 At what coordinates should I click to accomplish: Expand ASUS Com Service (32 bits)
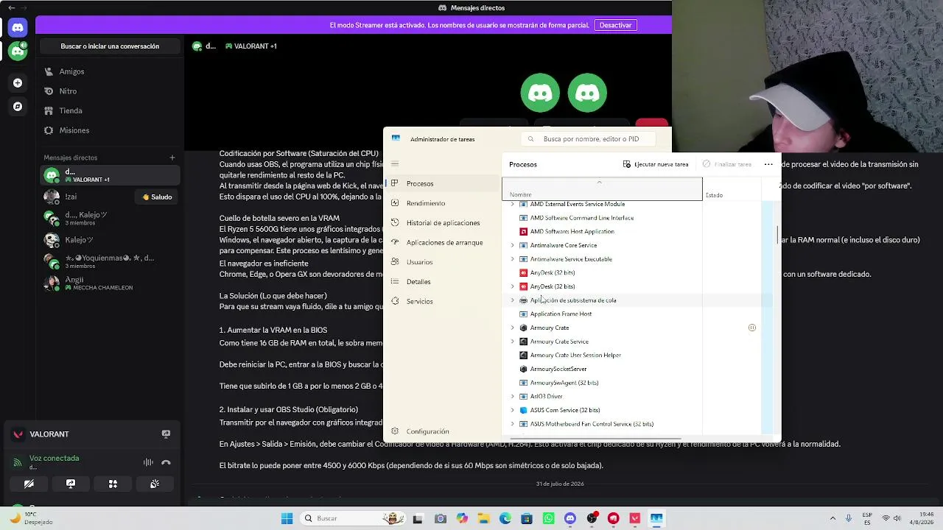pyautogui.click(x=513, y=410)
